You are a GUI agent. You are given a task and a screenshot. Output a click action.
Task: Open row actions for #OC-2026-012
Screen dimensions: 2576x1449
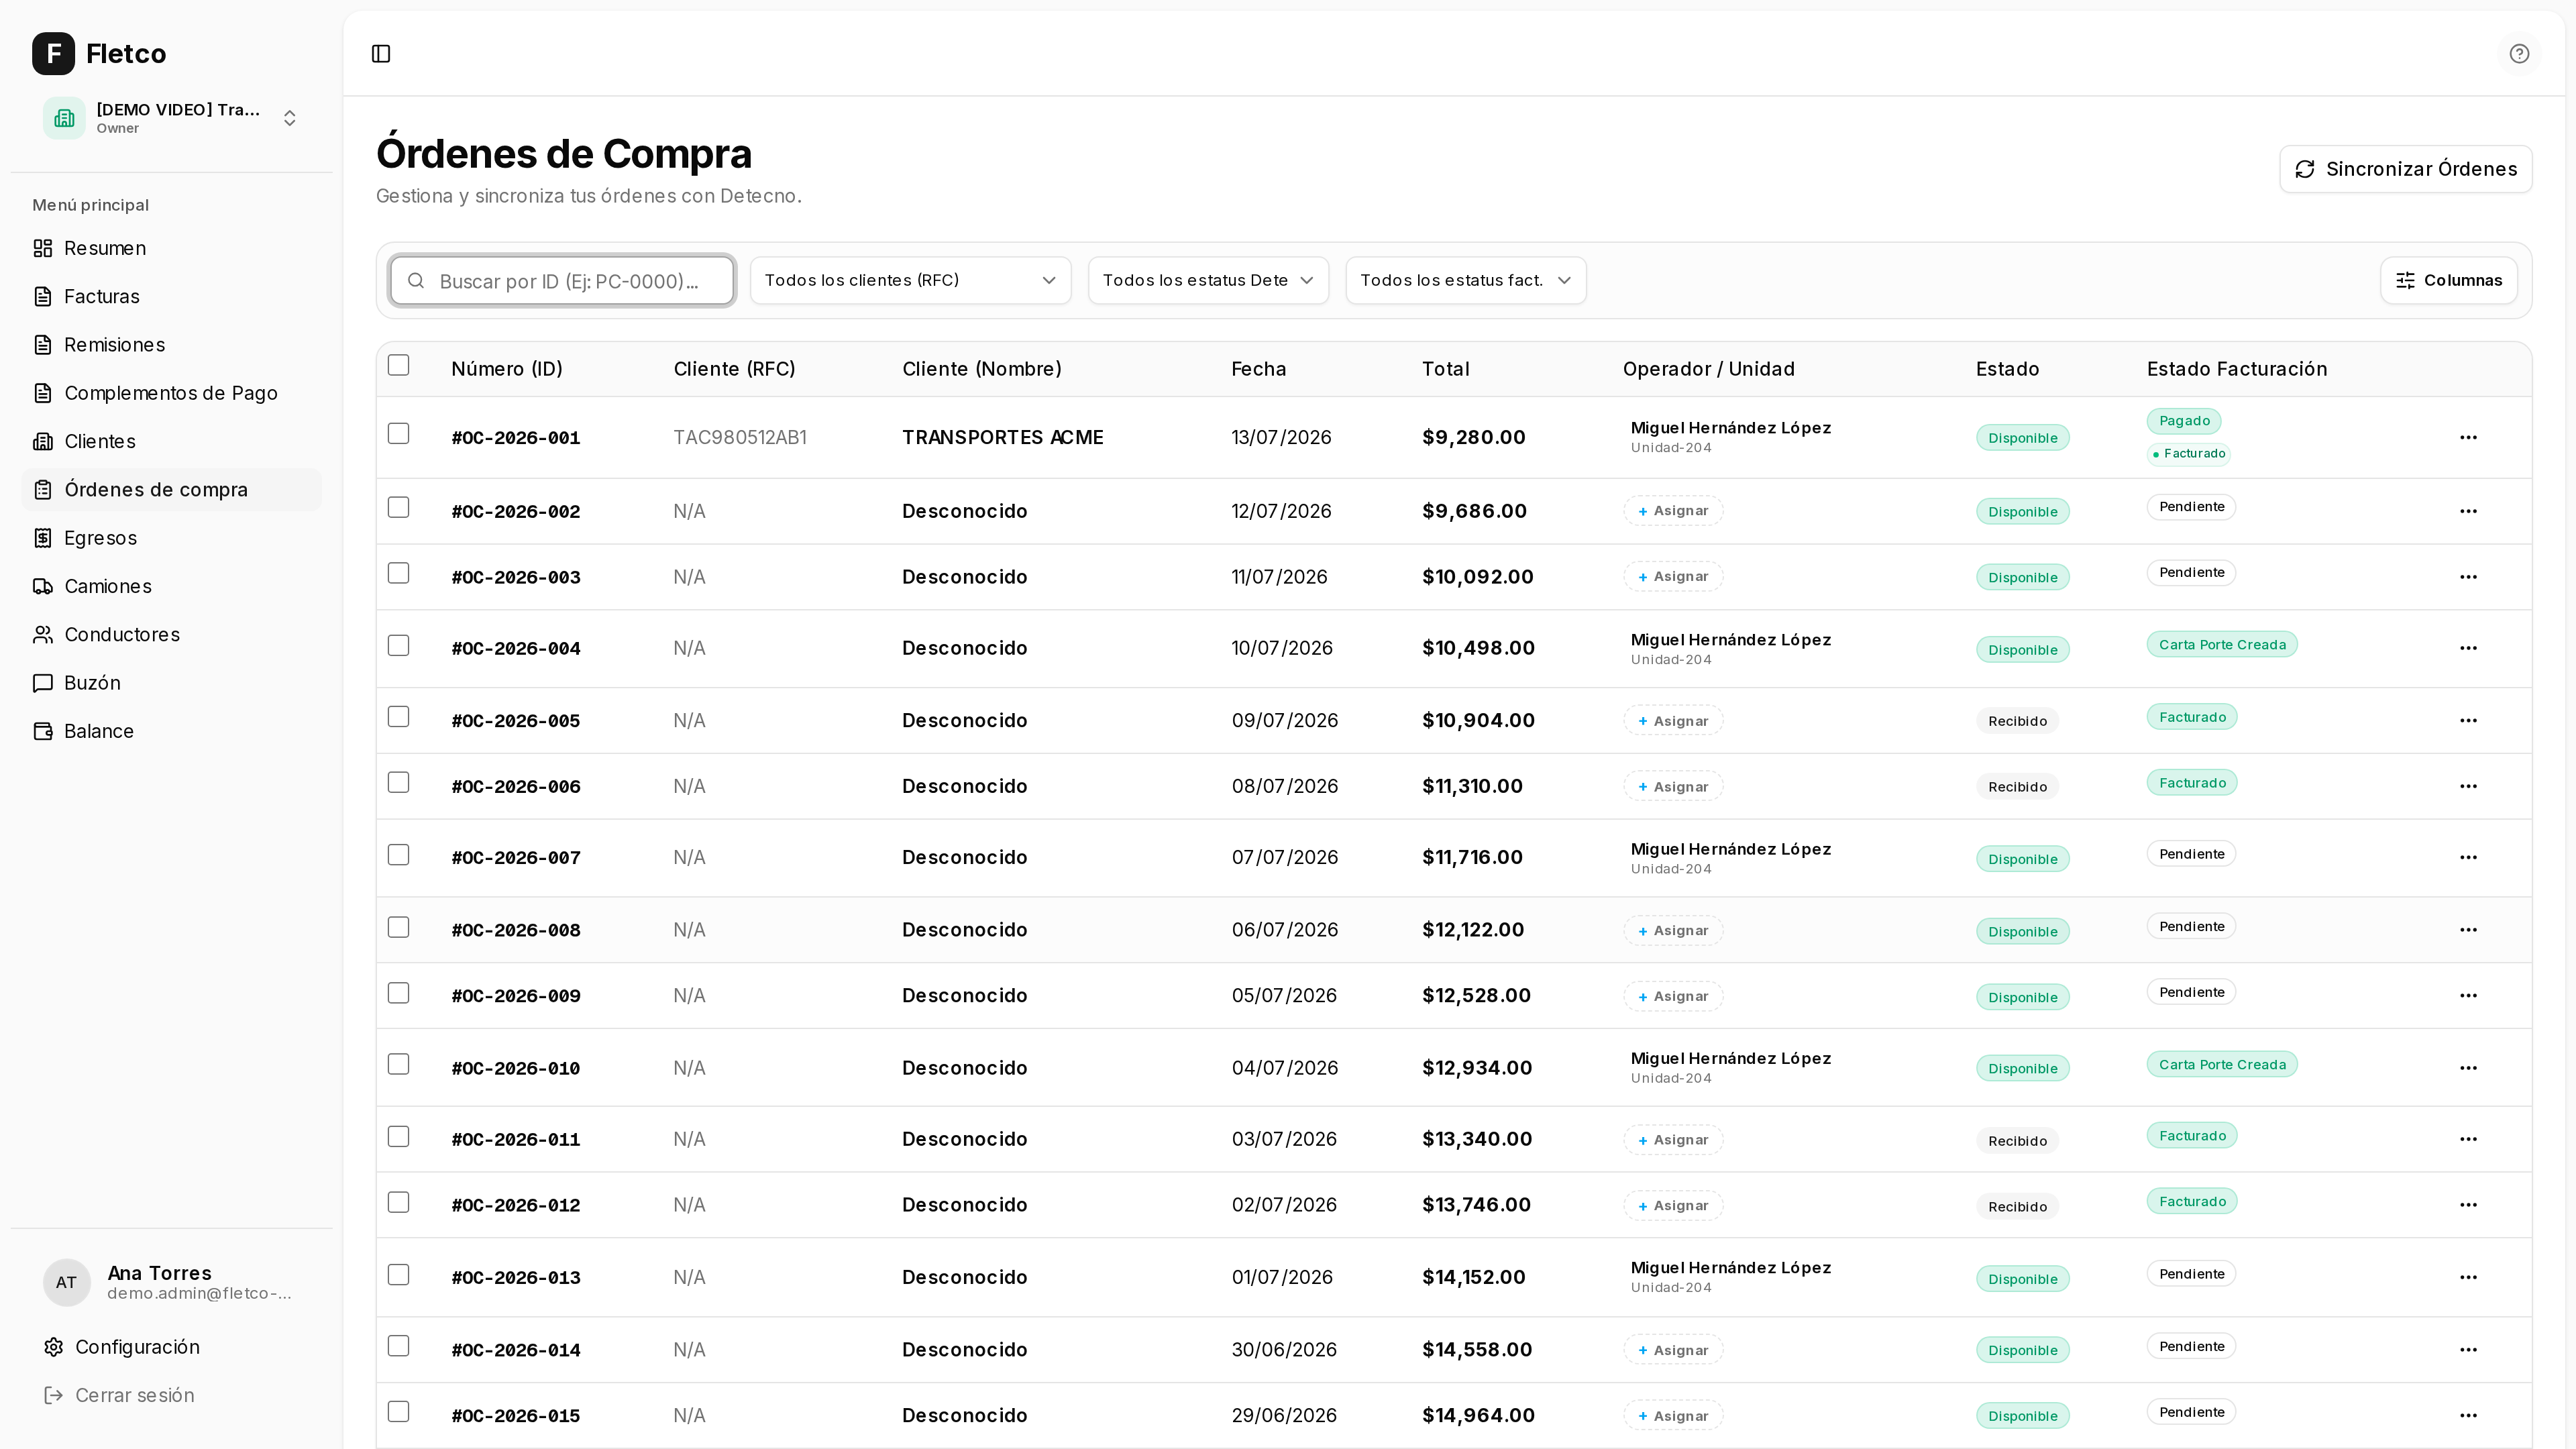pyautogui.click(x=2468, y=1205)
